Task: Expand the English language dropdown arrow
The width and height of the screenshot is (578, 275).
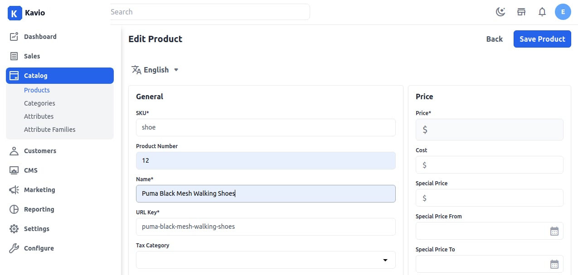Action: pos(176,70)
